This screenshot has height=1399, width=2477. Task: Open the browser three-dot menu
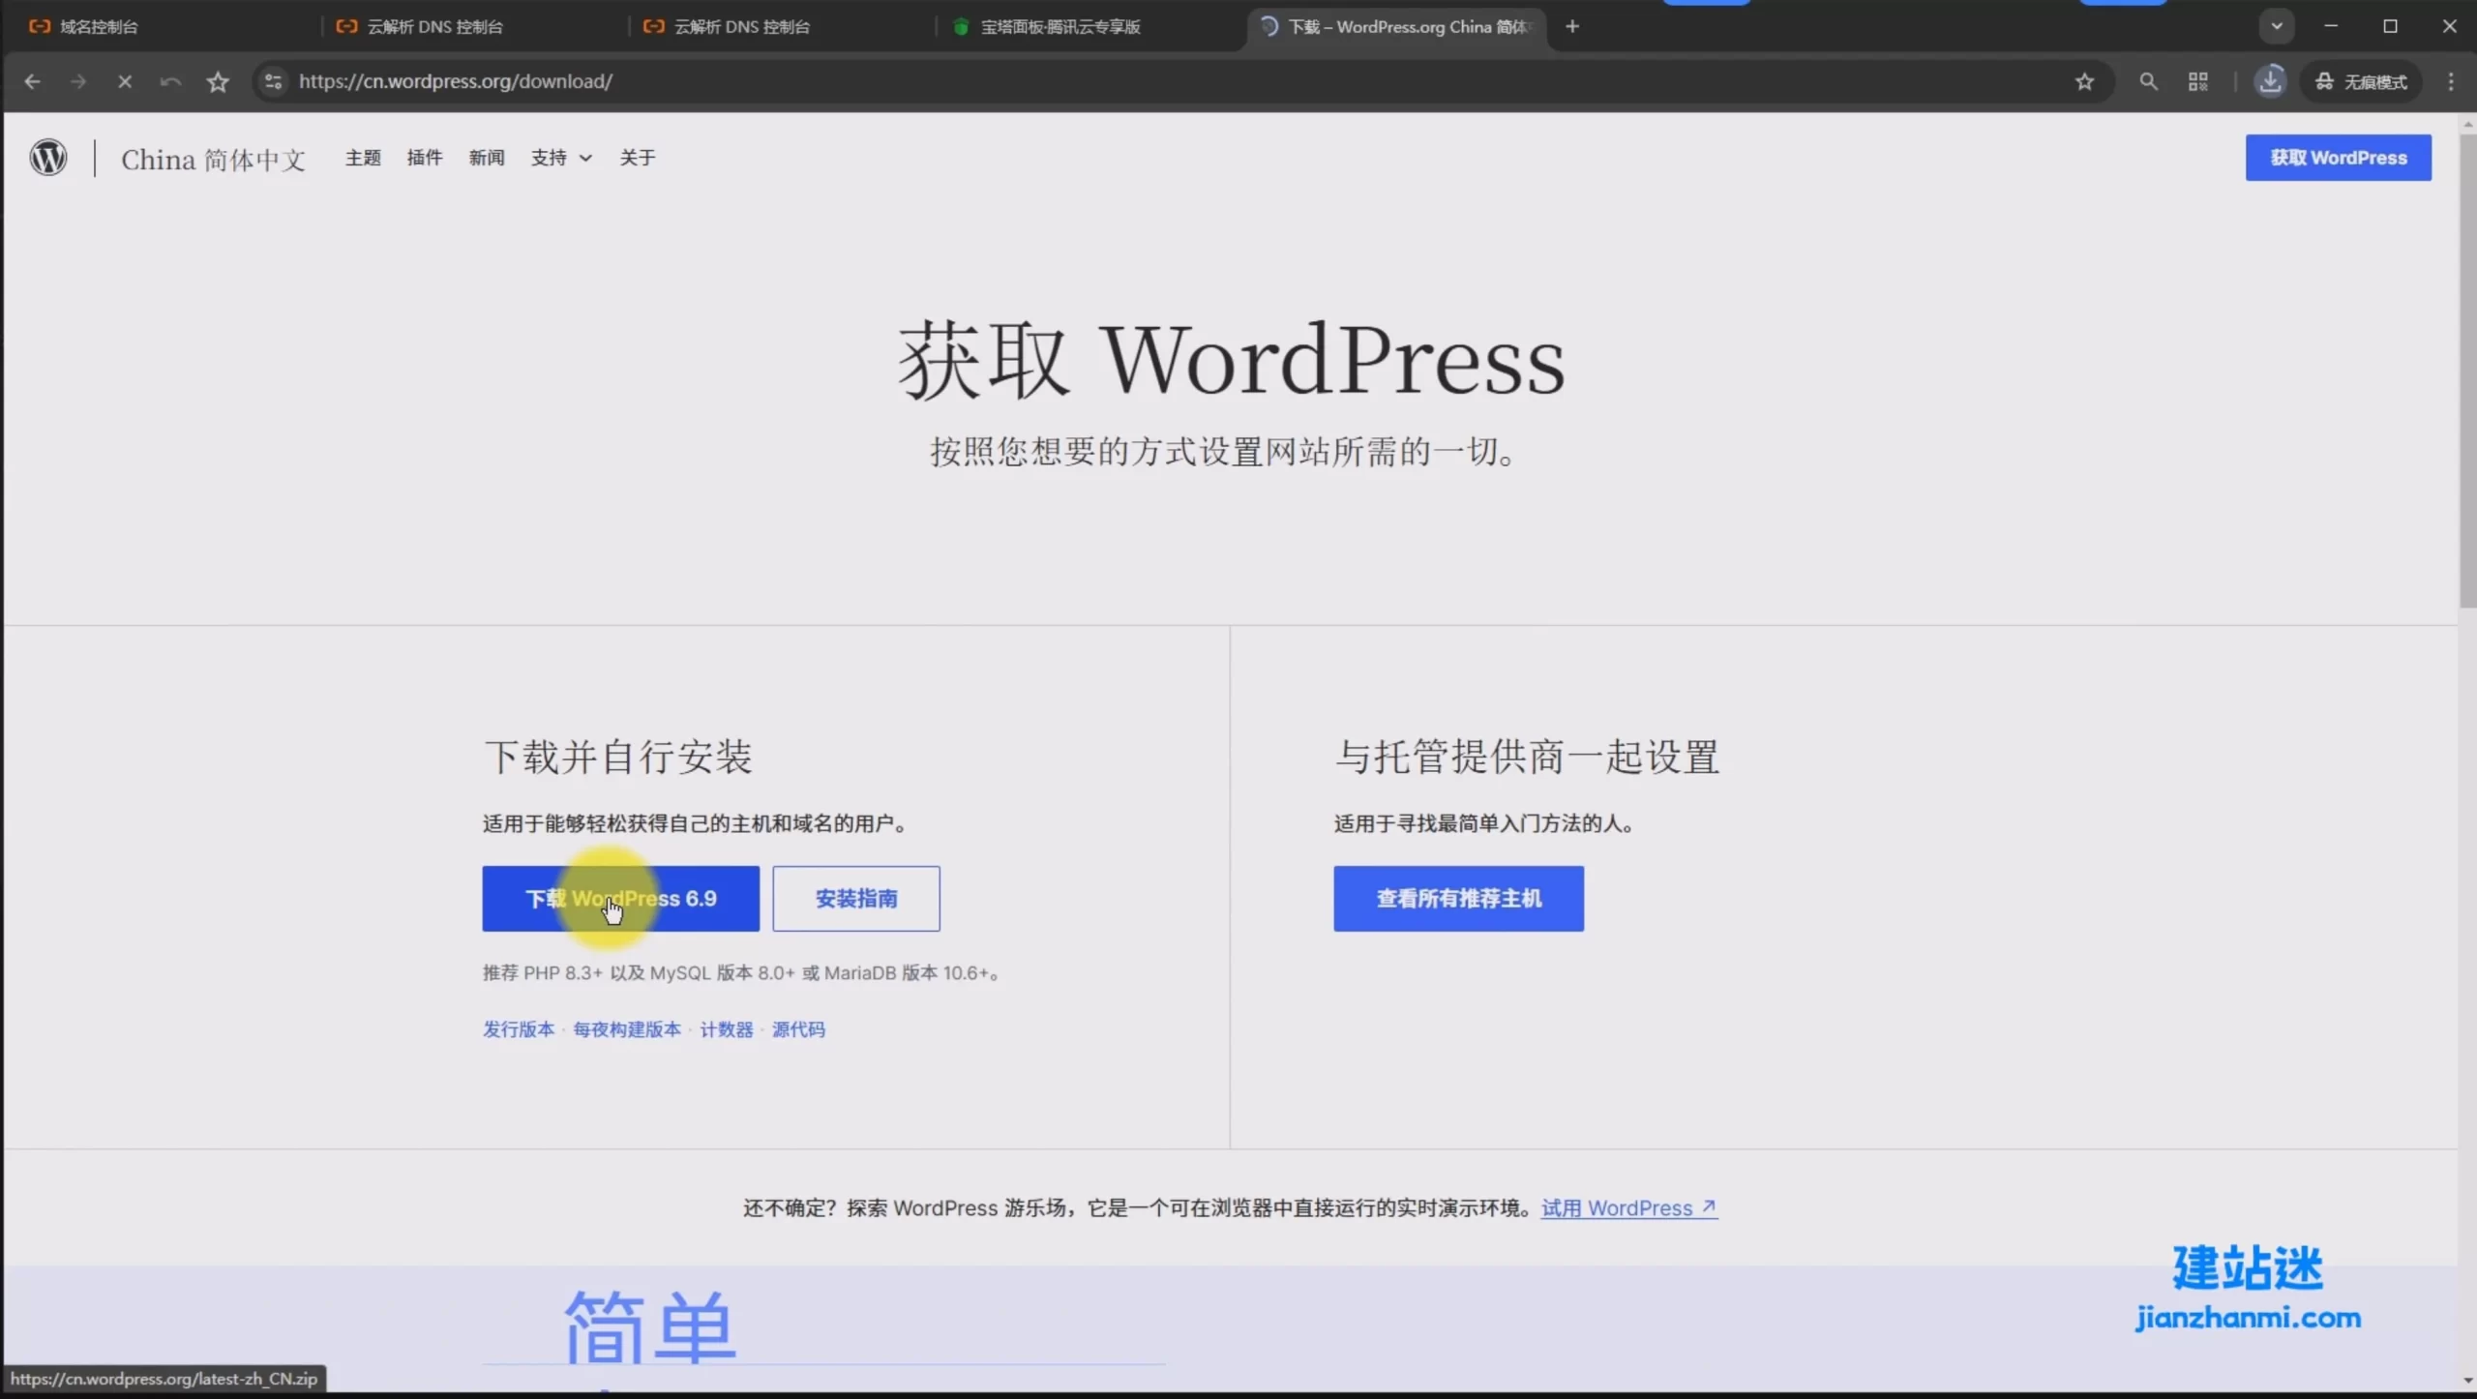tap(2451, 82)
